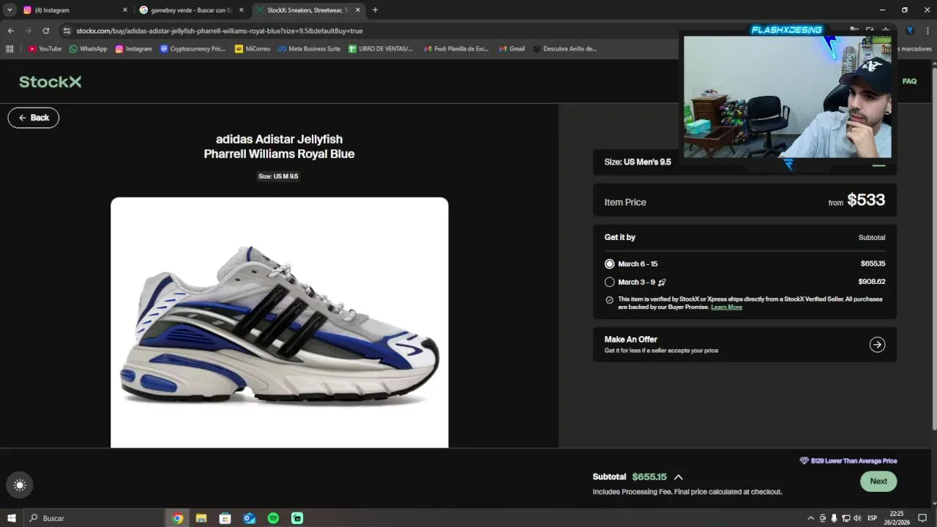Select the March 6 - 15 delivery option

pyautogui.click(x=610, y=263)
